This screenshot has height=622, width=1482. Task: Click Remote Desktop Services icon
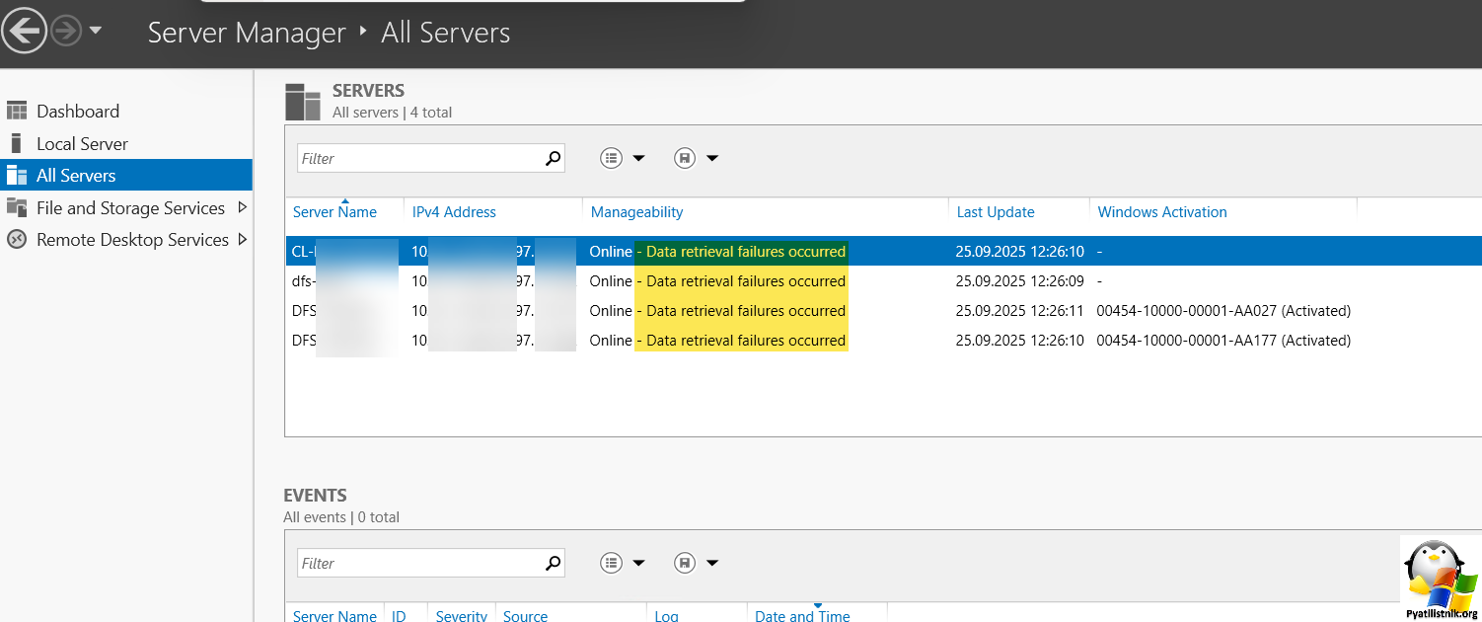pyautogui.click(x=17, y=240)
